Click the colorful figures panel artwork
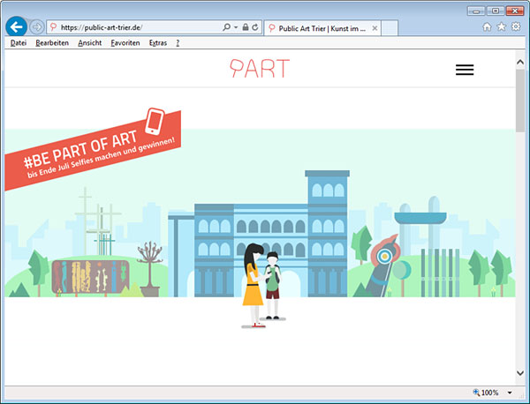 pos(90,277)
